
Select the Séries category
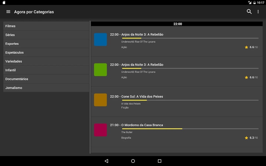click(46, 35)
